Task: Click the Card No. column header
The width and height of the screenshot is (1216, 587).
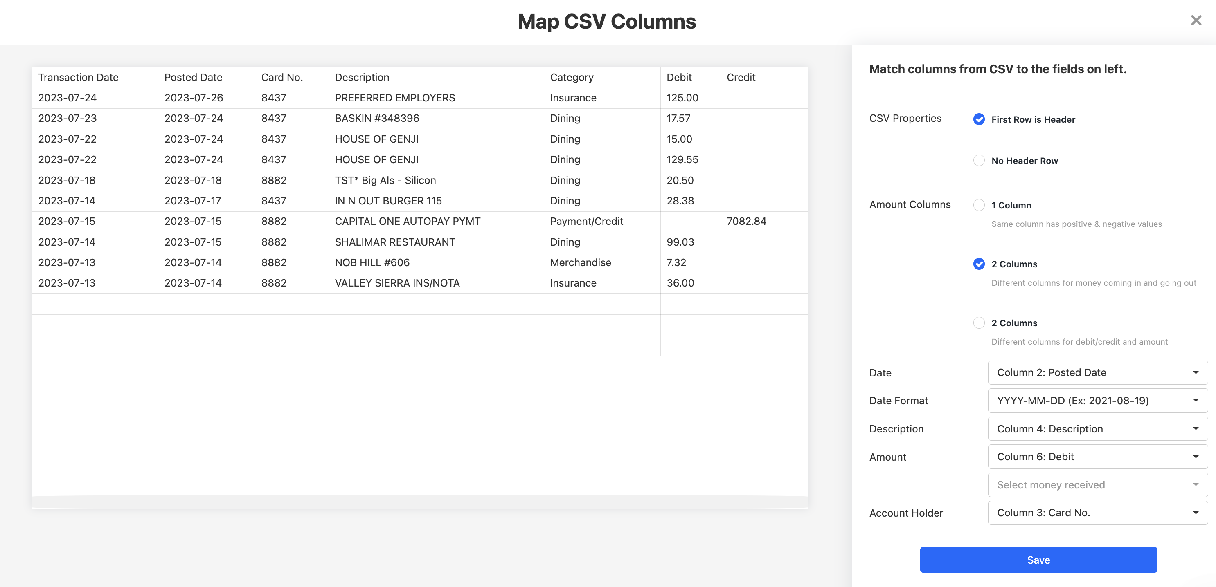Action: pyautogui.click(x=292, y=77)
